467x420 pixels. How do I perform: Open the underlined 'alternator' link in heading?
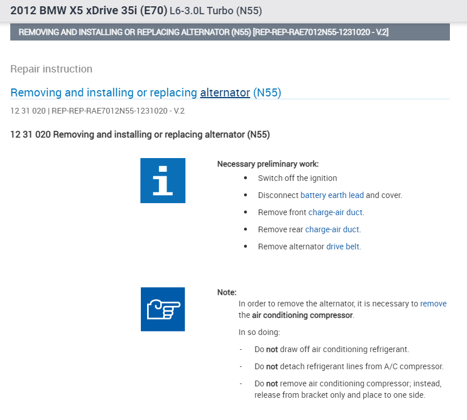point(225,92)
